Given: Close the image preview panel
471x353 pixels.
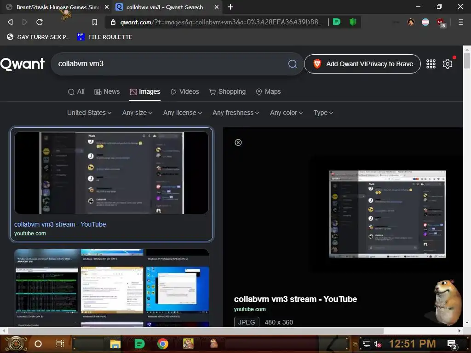Looking at the screenshot, I should (238, 142).
